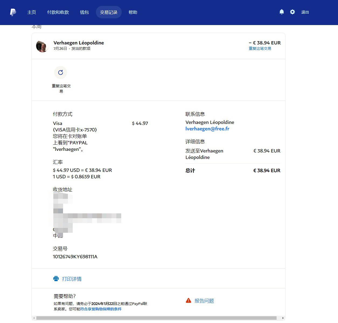Open the settings gear icon
The width and height of the screenshot is (338, 323).
tap(292, 12)
